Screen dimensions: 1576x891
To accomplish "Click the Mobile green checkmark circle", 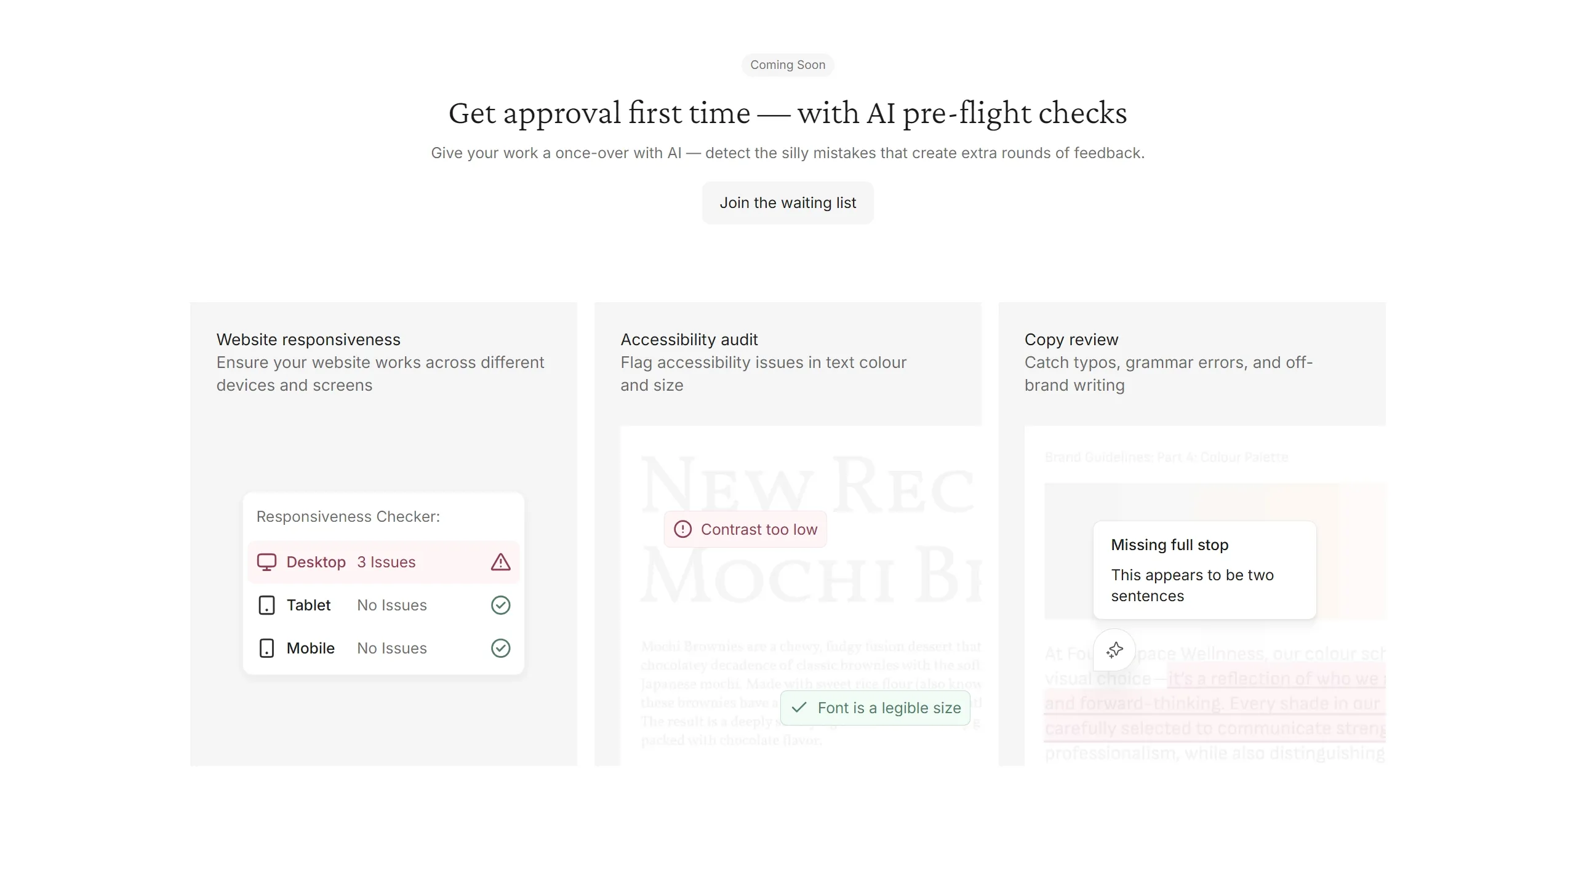I will point(500,648).
